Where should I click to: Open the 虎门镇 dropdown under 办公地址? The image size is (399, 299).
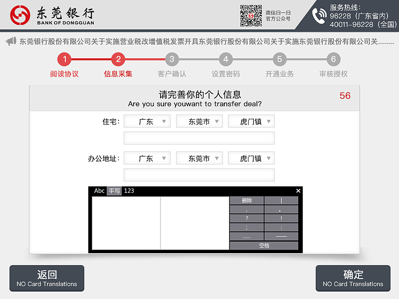(251, 157)
